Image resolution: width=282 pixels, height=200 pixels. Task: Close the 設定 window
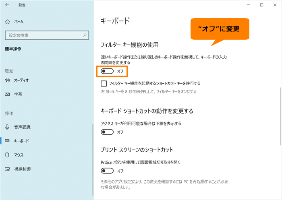[x=275, y=5]
